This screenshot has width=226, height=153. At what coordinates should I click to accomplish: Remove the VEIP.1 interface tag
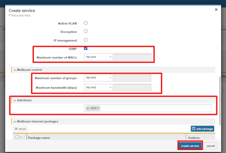click(x=88, y=108)
